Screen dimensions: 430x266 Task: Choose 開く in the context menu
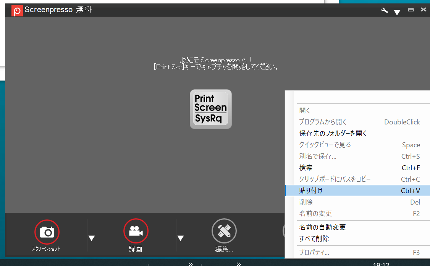(357, 110)
